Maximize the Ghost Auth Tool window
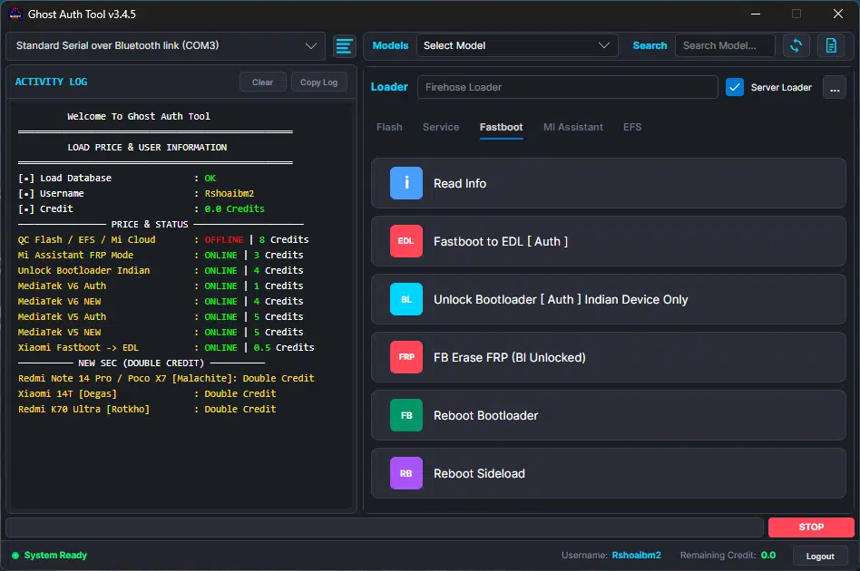860x571 pixels. (x=796, y=15)
